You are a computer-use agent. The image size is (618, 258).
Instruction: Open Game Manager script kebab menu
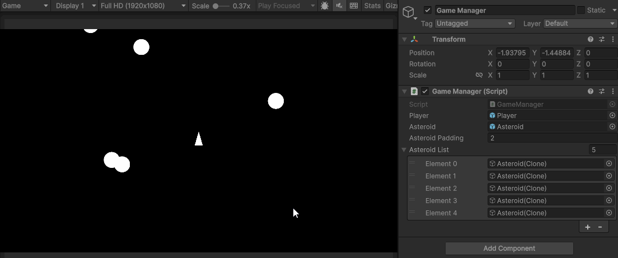pyautogui.click(x=612, y=91)
